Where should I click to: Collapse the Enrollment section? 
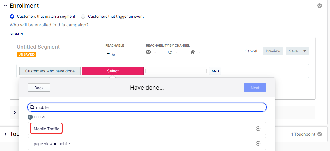pyautogui.click(x=6, y=6)
